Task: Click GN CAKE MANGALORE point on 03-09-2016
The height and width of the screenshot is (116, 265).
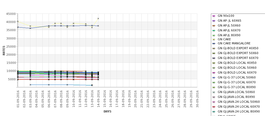Action: point(30,28)
